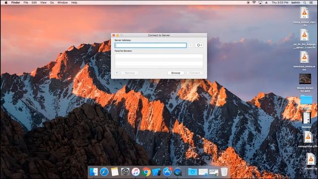Add server address to favorites with plus

tap(190, 45)
